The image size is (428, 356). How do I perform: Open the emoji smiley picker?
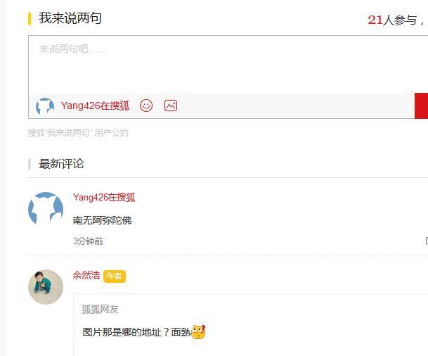click(x=146, y=106)
